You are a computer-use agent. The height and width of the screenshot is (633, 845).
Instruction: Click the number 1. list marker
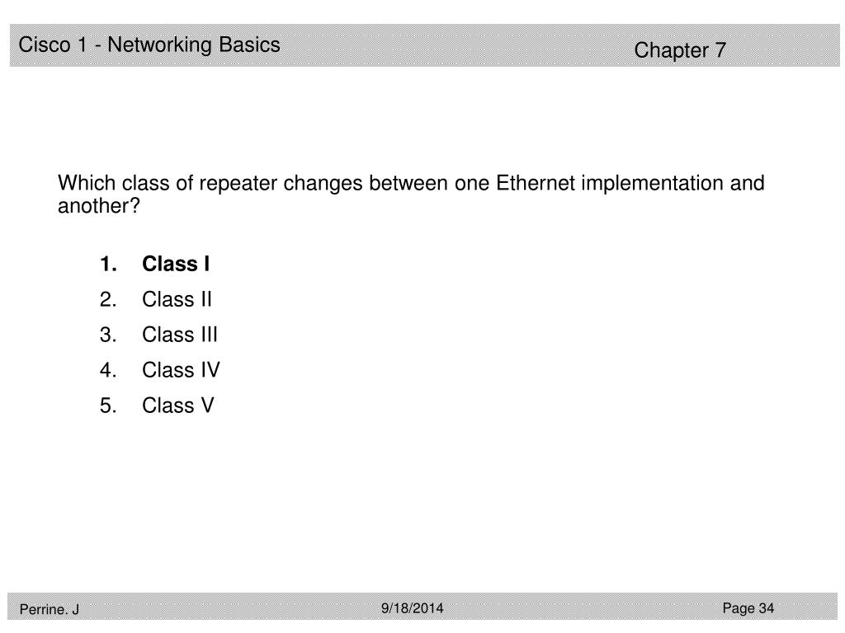pos(108,264)
